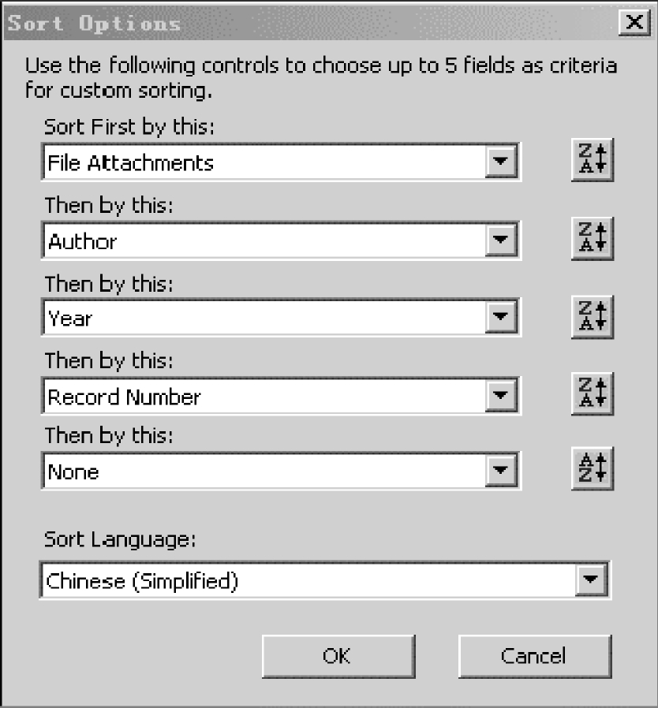Viewport: 658px width, 708px height.
Task: Expand the Author field dropdown arrow
Action: pyautogui.click(x=500, y=240)
